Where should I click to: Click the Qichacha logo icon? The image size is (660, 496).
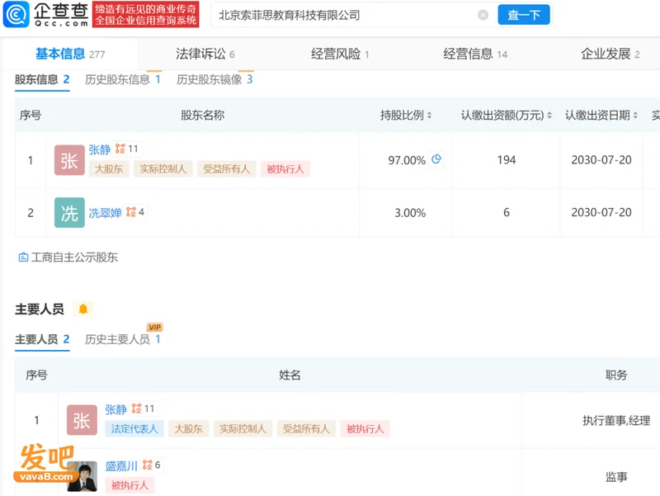click(16, 14)
